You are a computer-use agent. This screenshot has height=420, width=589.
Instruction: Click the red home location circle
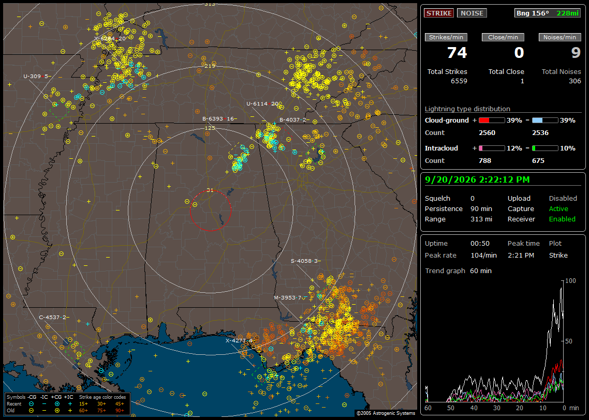point(210,211)
